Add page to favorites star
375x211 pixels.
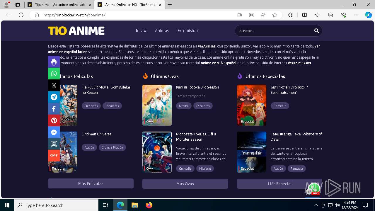(x=275, y=15)
